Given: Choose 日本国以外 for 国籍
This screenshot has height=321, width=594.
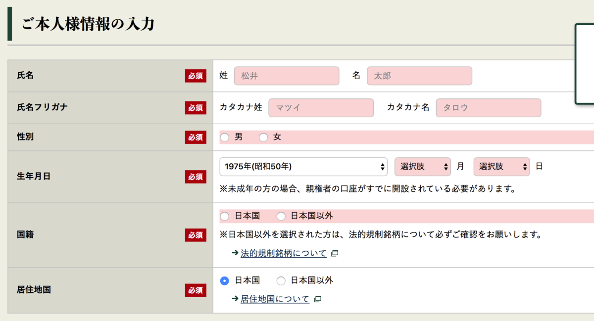Looking at the screenshot, I should coord(281,216).
